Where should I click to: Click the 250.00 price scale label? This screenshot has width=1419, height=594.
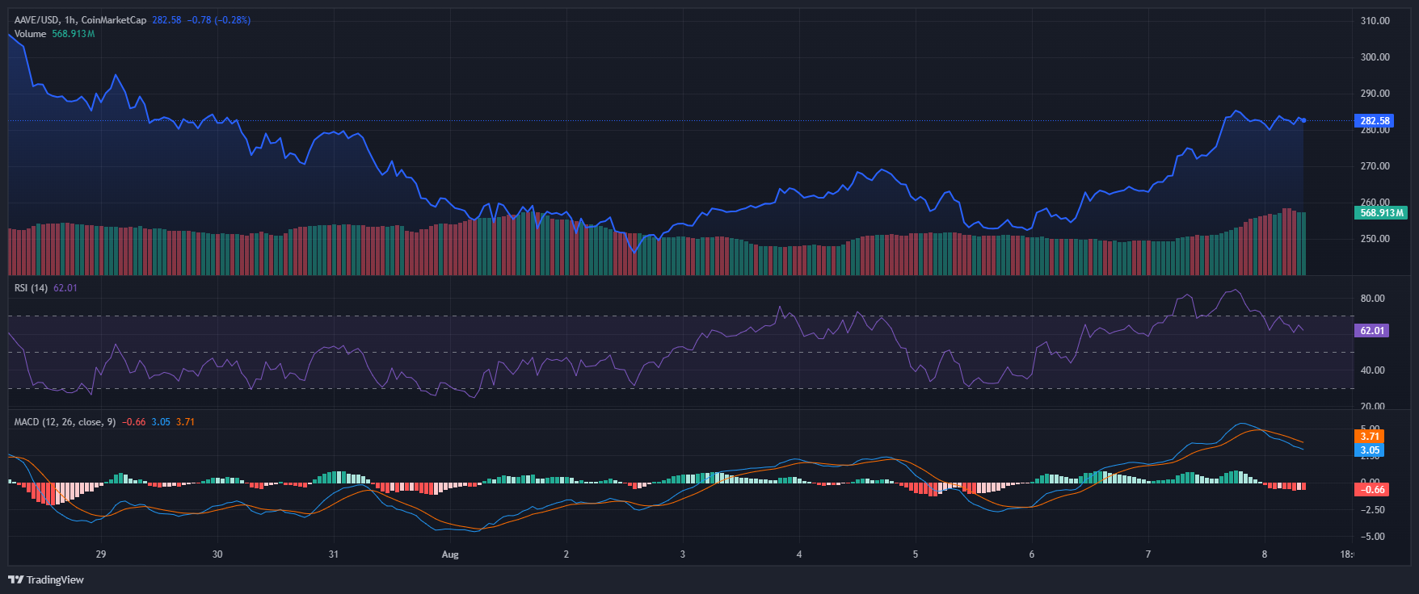click(1375, 239)
